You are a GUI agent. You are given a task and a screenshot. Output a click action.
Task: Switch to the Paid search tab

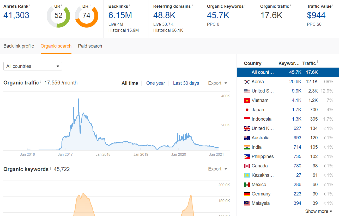point(90,46)
